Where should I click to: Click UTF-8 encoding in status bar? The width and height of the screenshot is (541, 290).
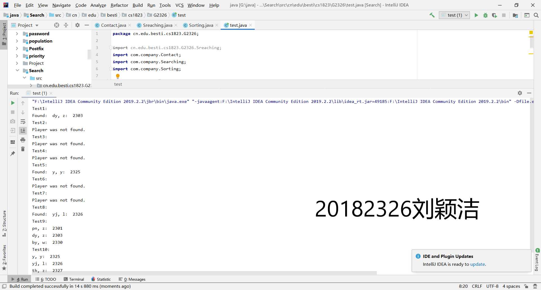pos(492,286)
